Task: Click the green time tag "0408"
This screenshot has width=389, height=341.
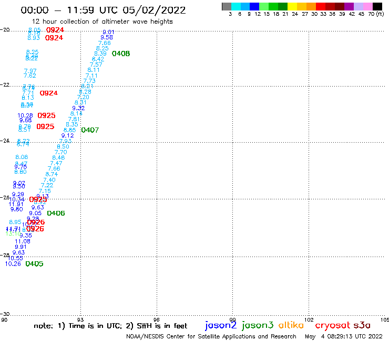Action: point(121,54)
